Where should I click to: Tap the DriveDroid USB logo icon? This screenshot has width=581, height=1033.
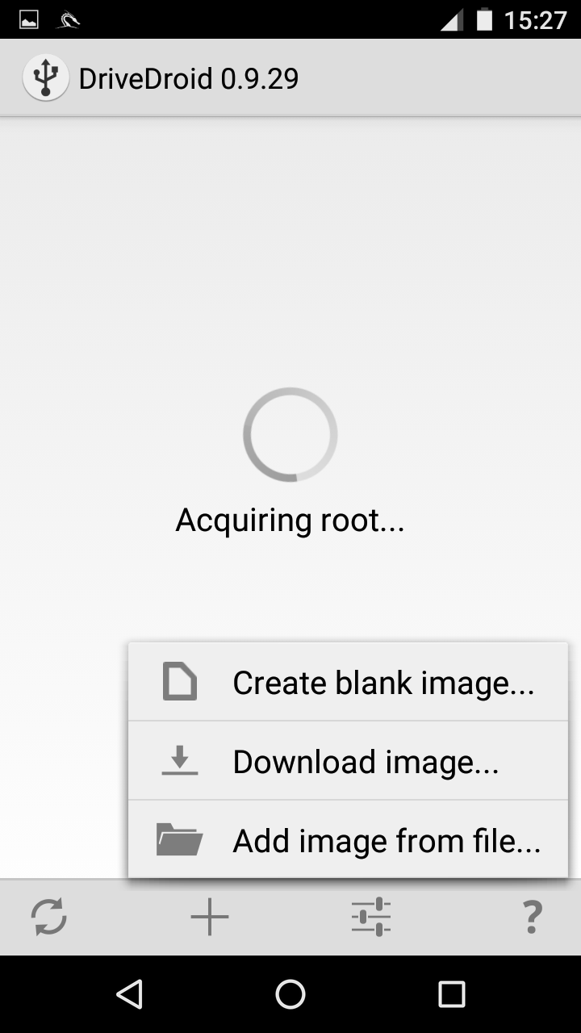click(x=46, y=78)
